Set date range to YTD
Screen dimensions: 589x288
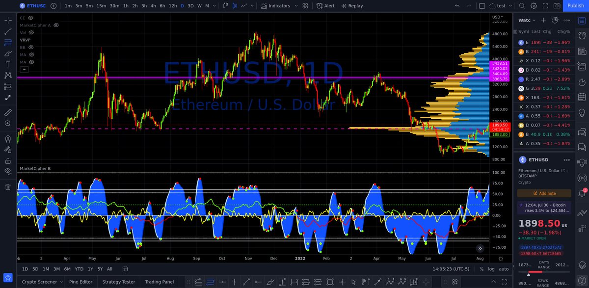(x=79, y=269)
